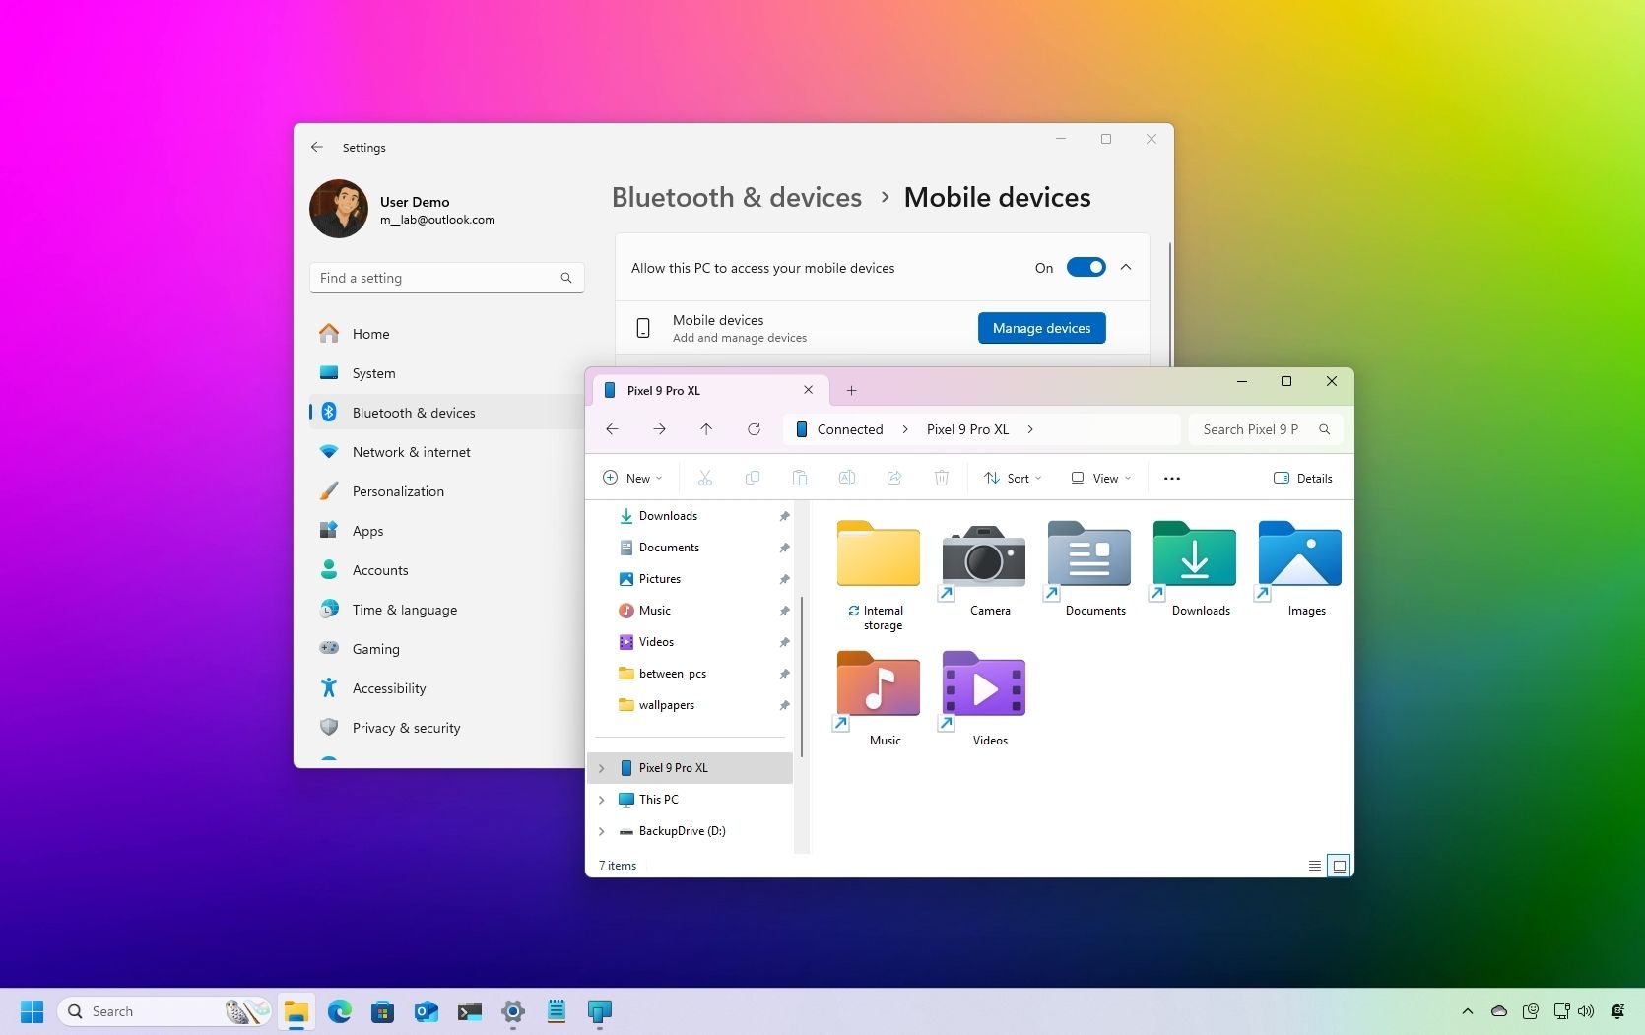Collapse the mobile devices access setting panel
1645x1035 pixels.
pyautogui.click(x=1125, y=267)
